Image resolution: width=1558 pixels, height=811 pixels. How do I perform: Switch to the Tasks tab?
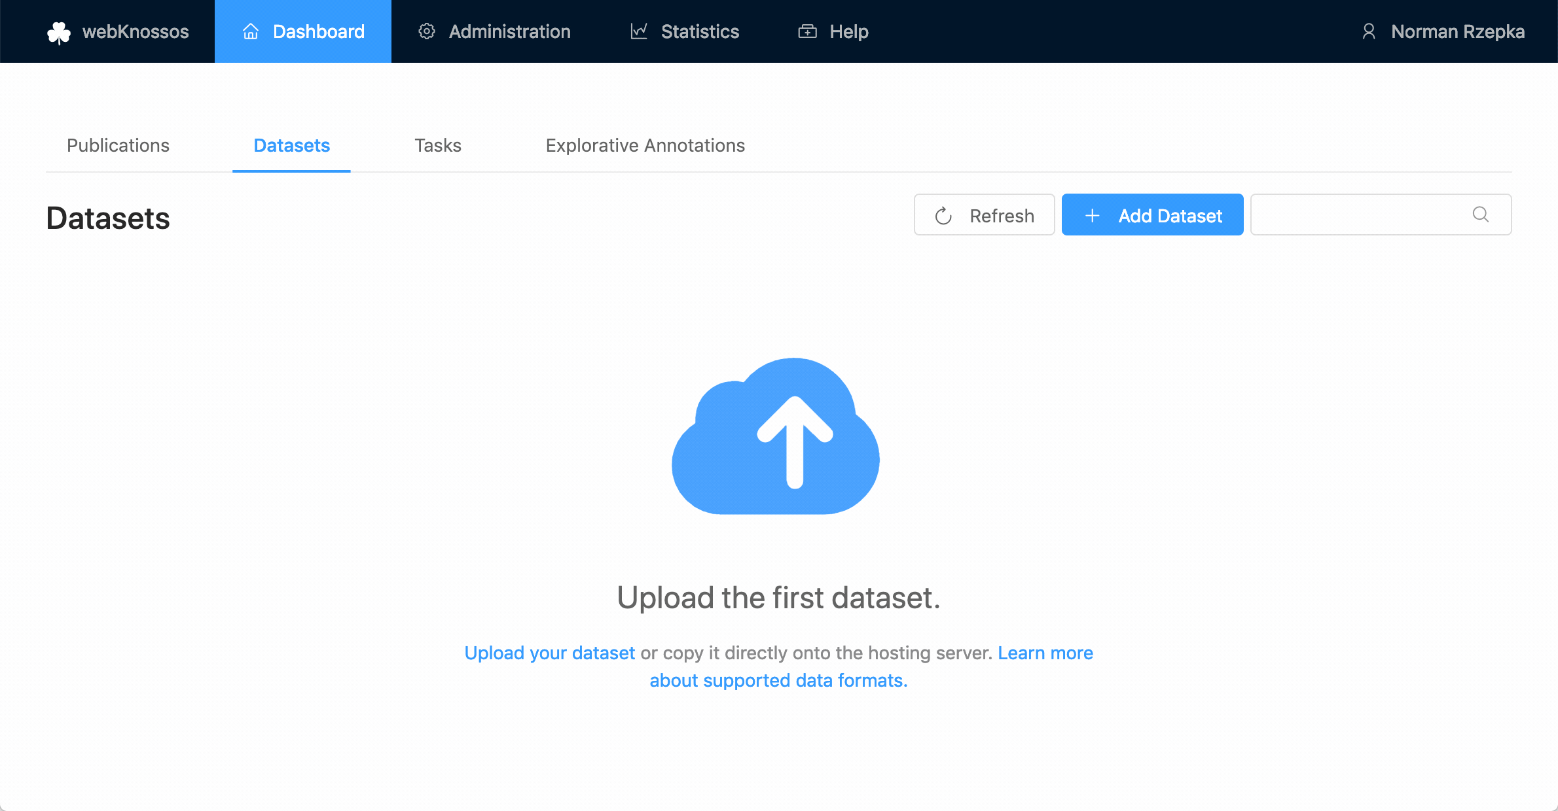tap(437, 145)
